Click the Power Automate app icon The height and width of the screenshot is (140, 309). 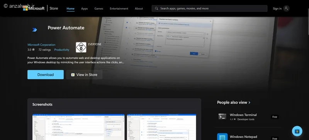point(34,30)
